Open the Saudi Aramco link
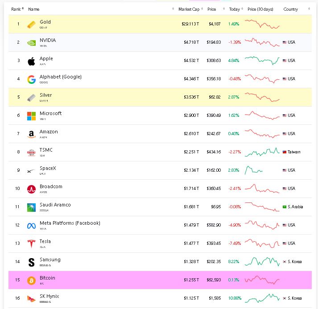The image size is (318, 309). [x=55, y=205]
